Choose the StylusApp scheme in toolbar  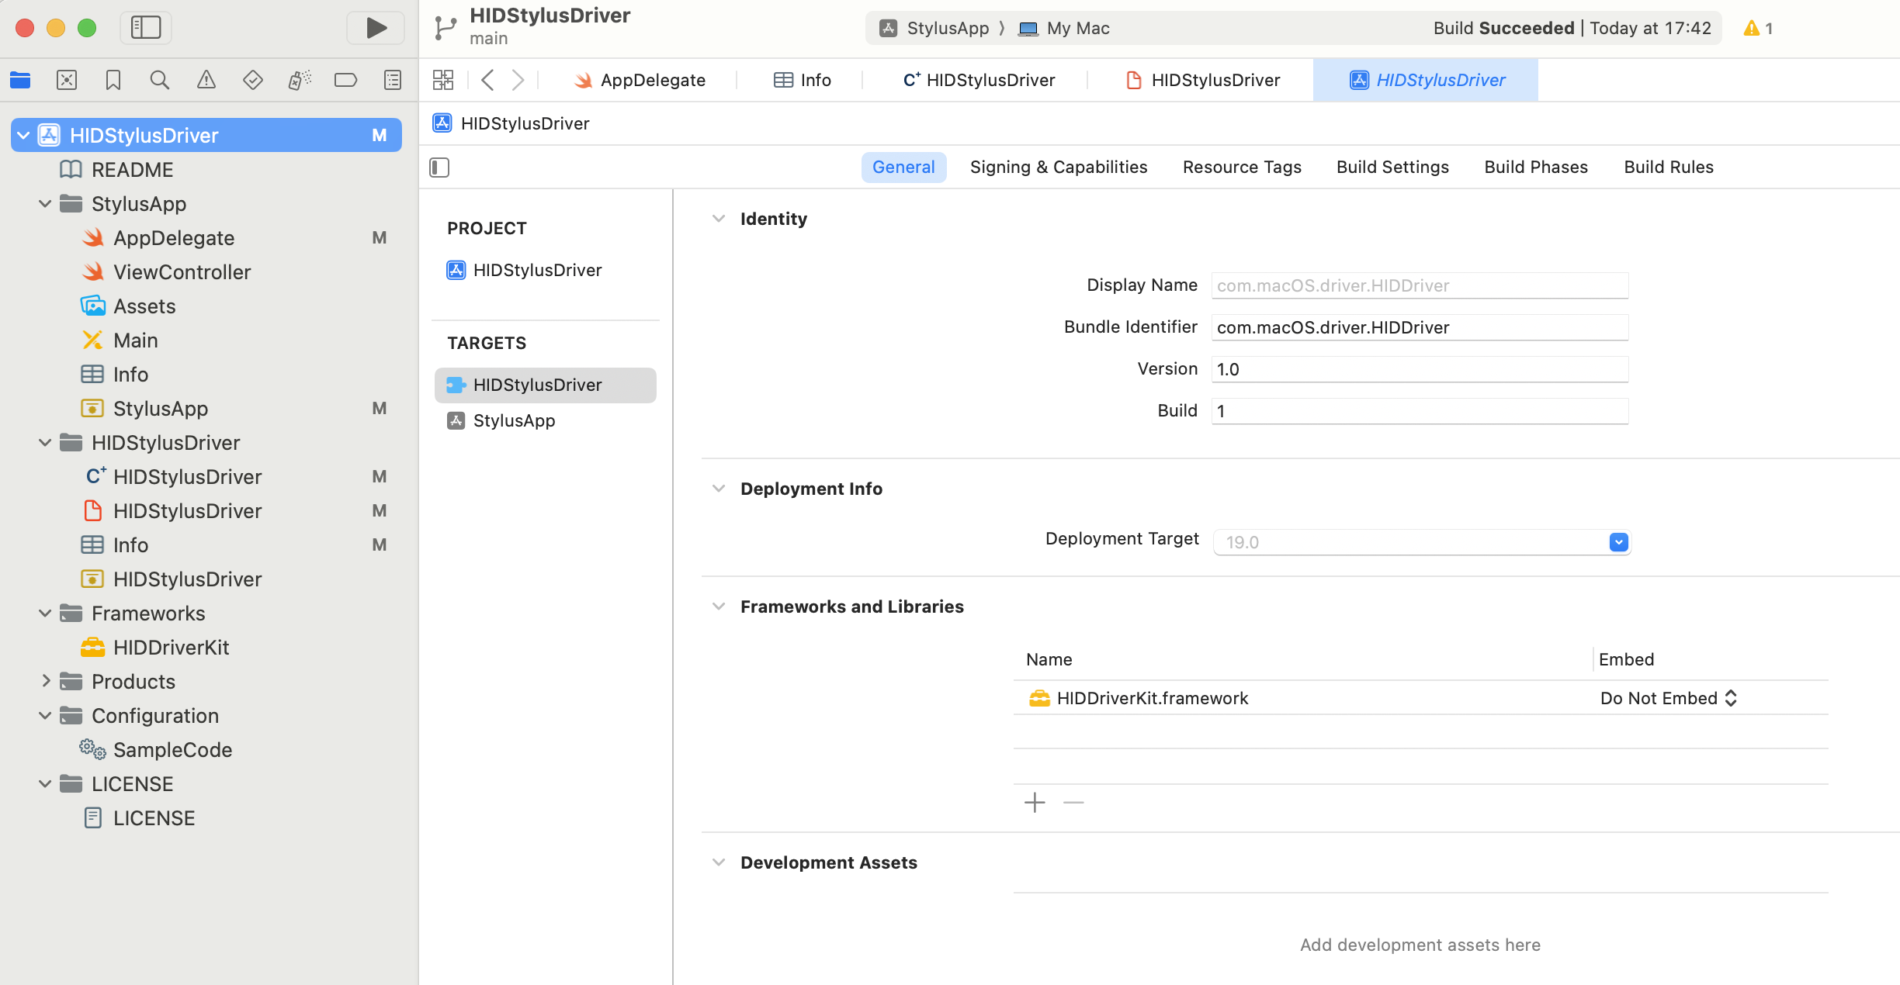click(x=934, y=29)
